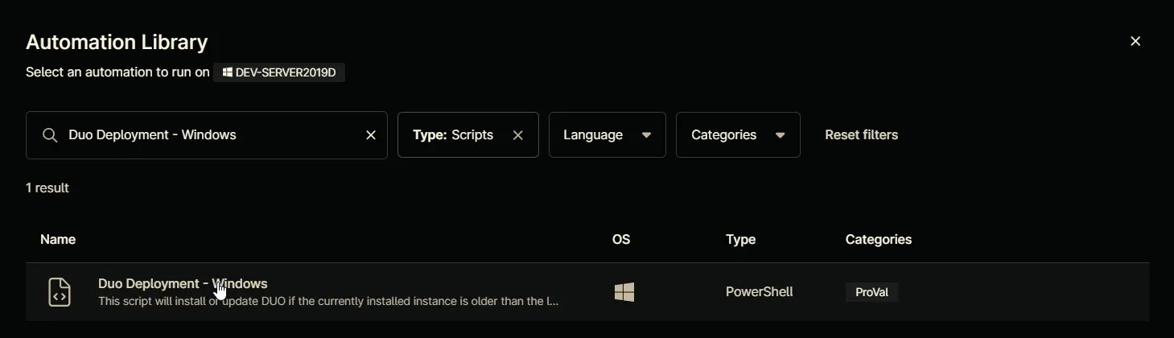Screen dimensions: 1174x338
Task: Focus the search field containing Duo Deployment
Action: coord(207,135)
